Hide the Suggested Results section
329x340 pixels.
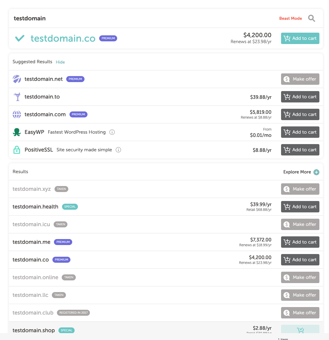(60, 62)
